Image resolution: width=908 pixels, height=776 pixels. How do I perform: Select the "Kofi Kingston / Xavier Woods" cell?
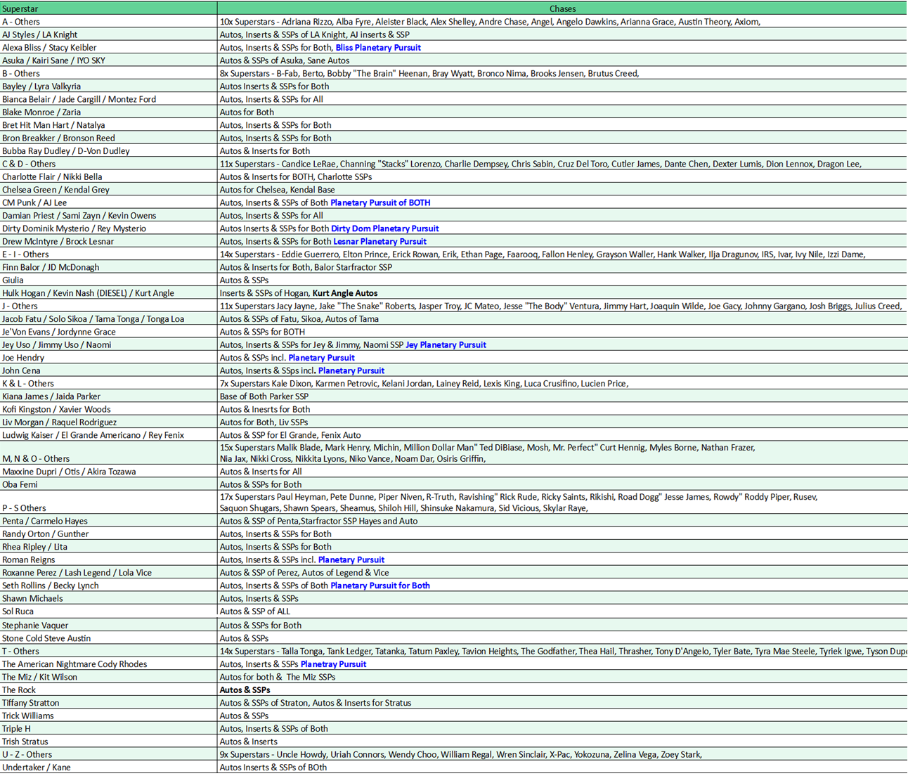[108, 409]
